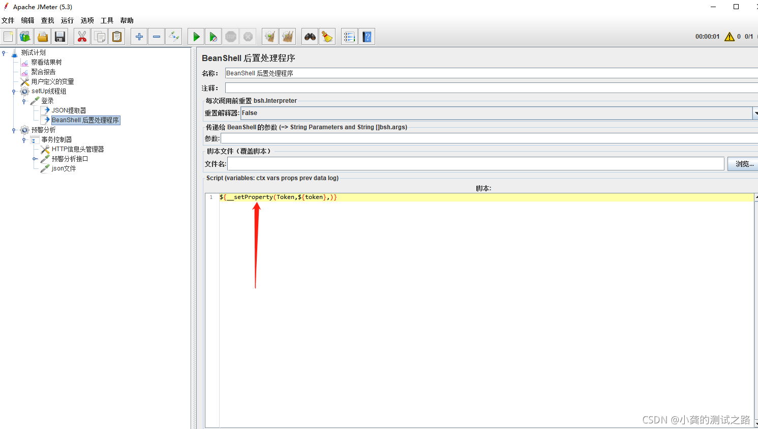Click the New test plan icon
The height and width of the screenshot is (429, 758).
tap(8, 37)
